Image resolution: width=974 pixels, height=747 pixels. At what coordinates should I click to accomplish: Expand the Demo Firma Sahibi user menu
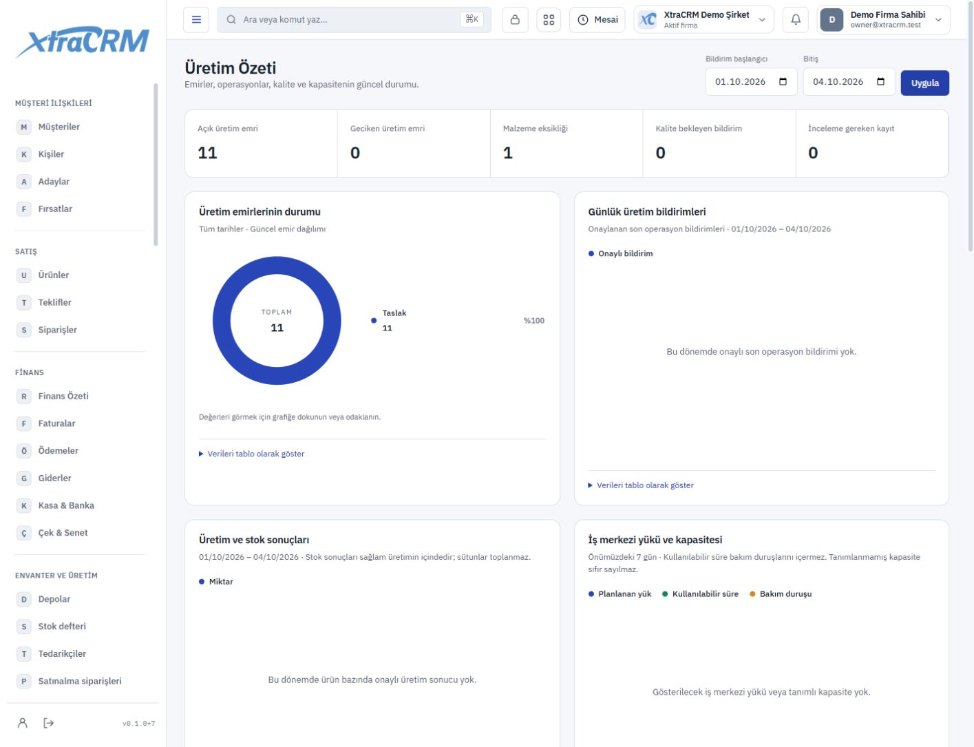point(884,20)
